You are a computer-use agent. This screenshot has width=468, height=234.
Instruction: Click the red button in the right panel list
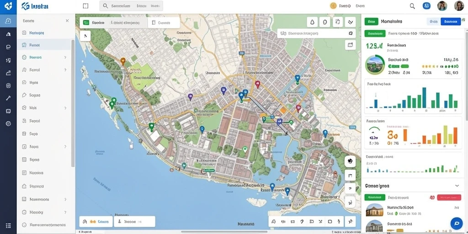449,197
